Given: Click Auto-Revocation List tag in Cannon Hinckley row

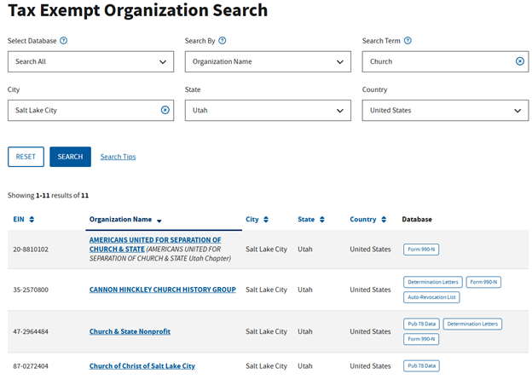Looking at the screenshot, I should (431, 297).
